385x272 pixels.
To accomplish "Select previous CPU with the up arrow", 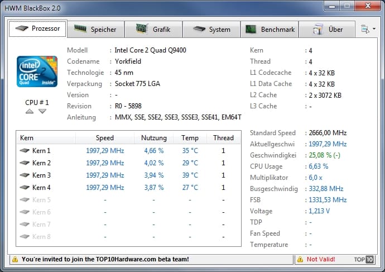I will pos(30,111).
